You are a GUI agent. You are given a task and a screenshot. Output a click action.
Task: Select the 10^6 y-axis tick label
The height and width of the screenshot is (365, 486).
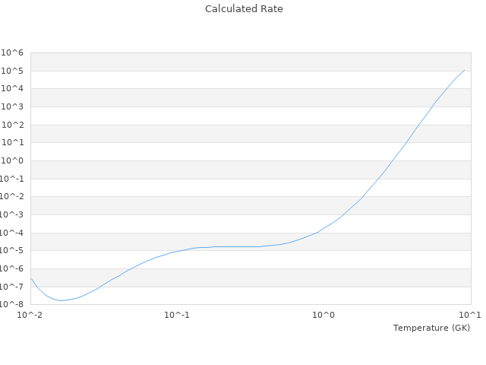click(x=12, y=52)
